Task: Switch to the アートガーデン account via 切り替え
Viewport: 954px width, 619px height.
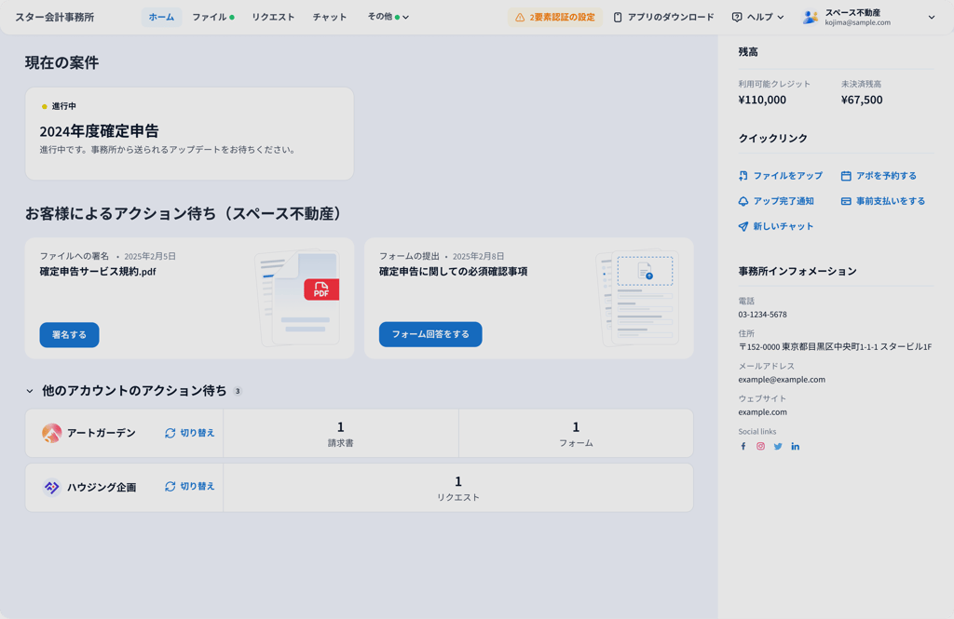Action: pos(190,433)
